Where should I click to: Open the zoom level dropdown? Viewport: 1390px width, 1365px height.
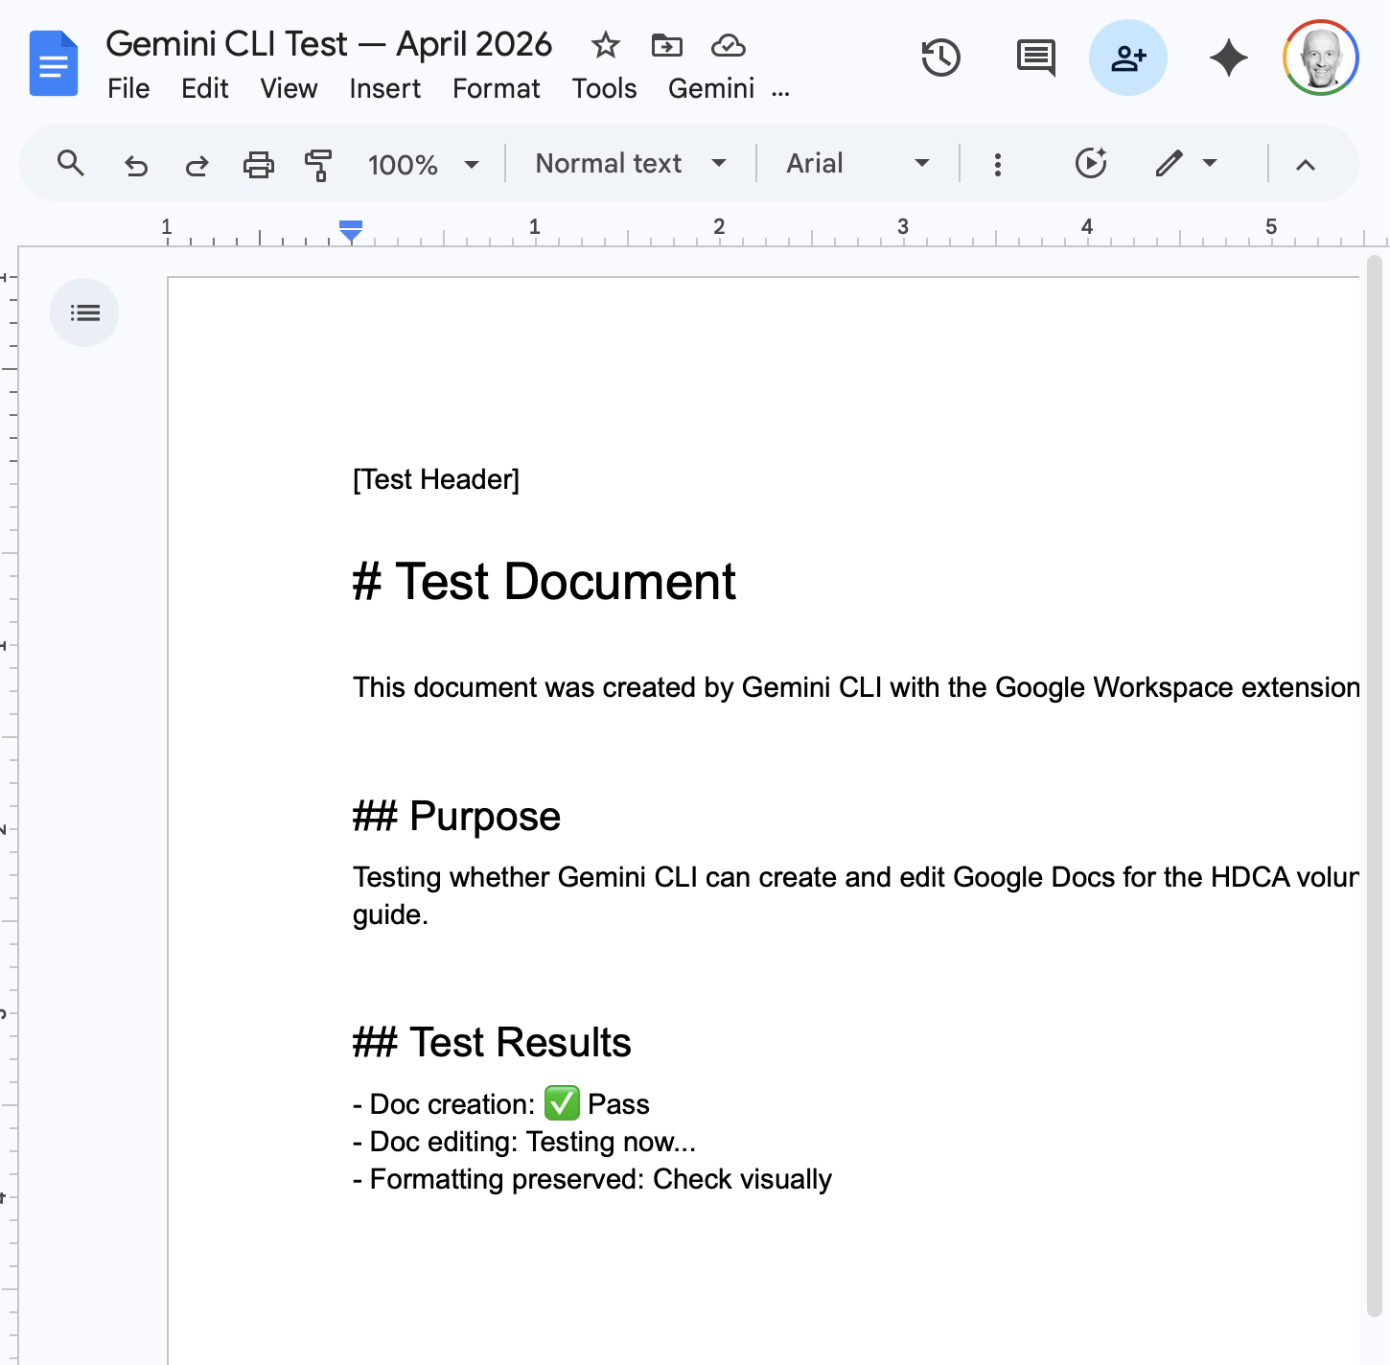point(423,164)
